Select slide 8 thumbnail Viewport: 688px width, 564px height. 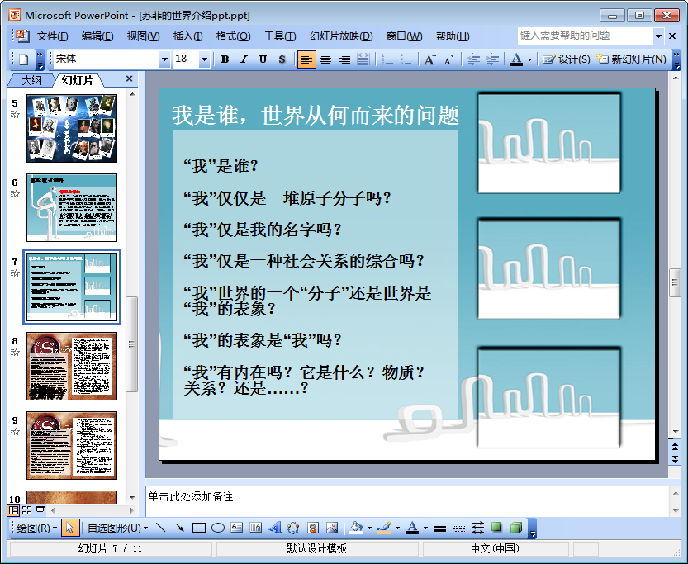[x=72, y=366]
